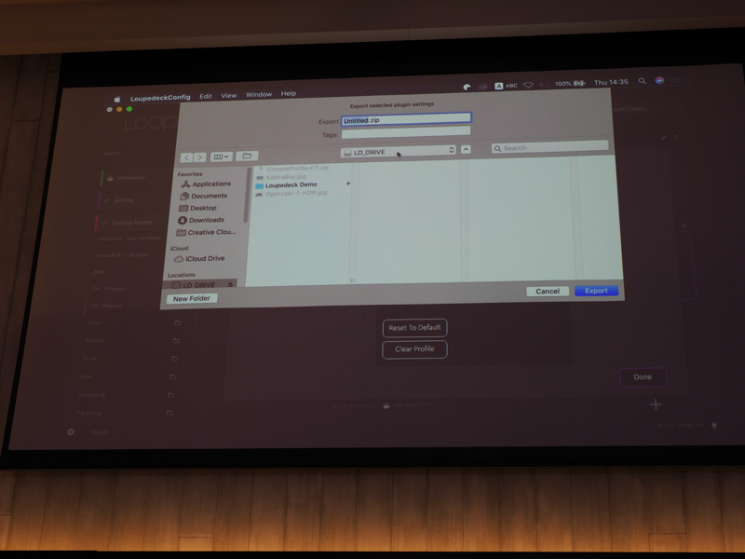Select Applications in Favorites sidebar

[x=207, y=184]
